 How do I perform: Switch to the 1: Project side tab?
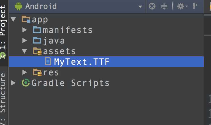3,27
